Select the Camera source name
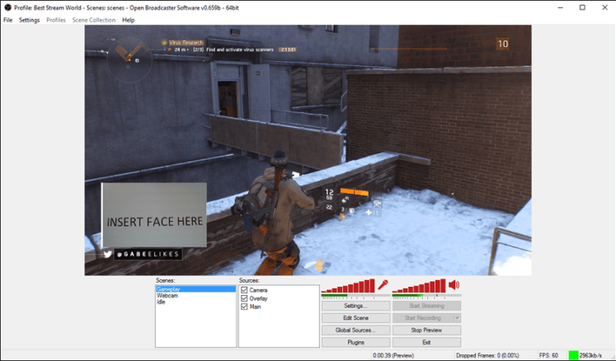616x361 pixels. (x=258, y=290)
